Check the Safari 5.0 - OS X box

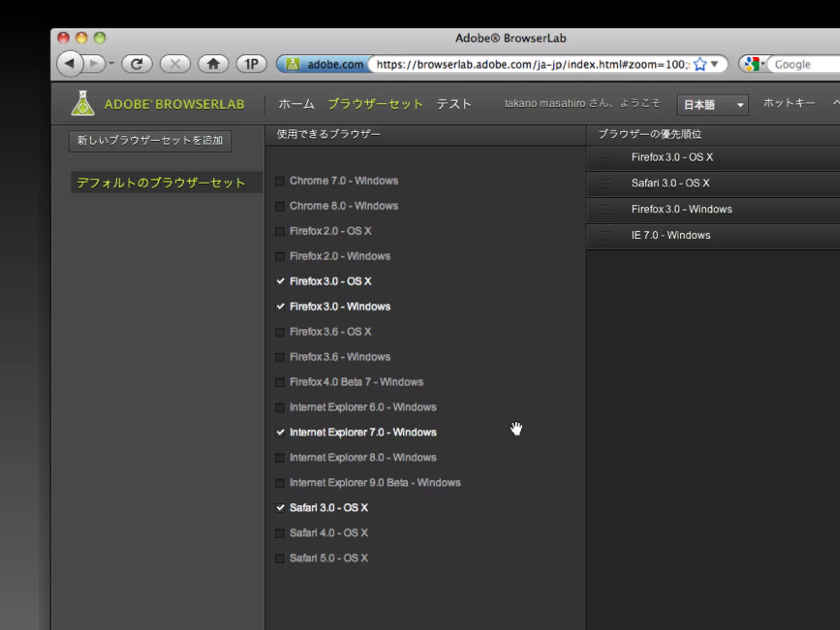(x=280, y=559)
